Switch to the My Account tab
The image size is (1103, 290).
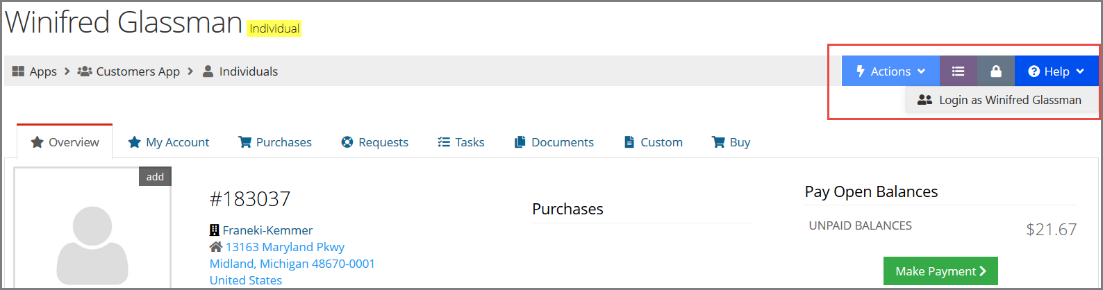click(169, 142)
